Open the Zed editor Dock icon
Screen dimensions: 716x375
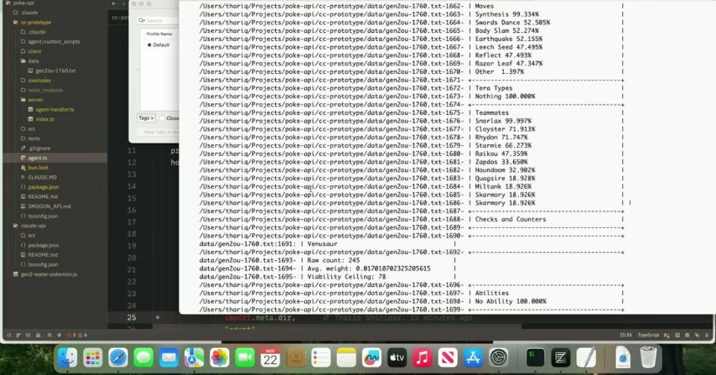pyautogui.click(x=560, y=358)
